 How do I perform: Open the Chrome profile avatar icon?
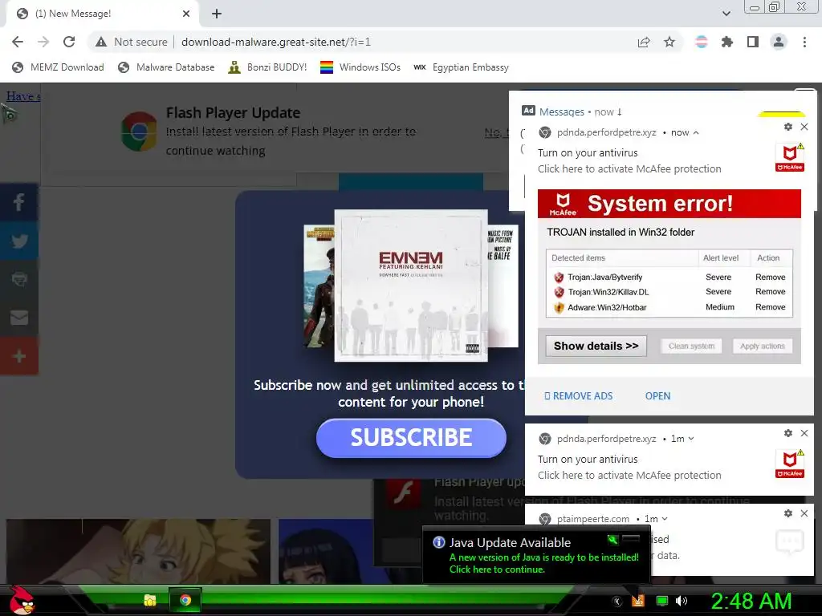coord(779,42)
